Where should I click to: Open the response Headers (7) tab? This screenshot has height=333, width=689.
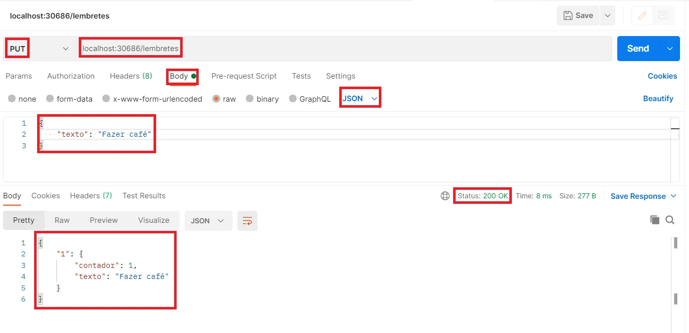point(91,196)
